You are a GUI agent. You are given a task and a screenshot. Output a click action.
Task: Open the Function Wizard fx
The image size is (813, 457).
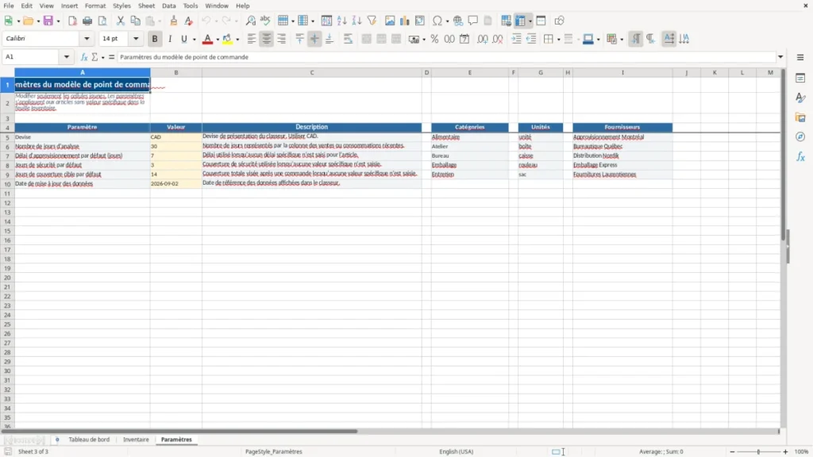pyautogui.click(x=84, y=57)
